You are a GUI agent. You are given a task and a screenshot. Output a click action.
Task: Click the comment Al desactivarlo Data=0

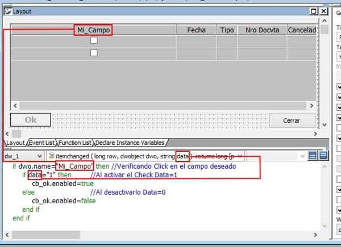click(x=128, y=192)
